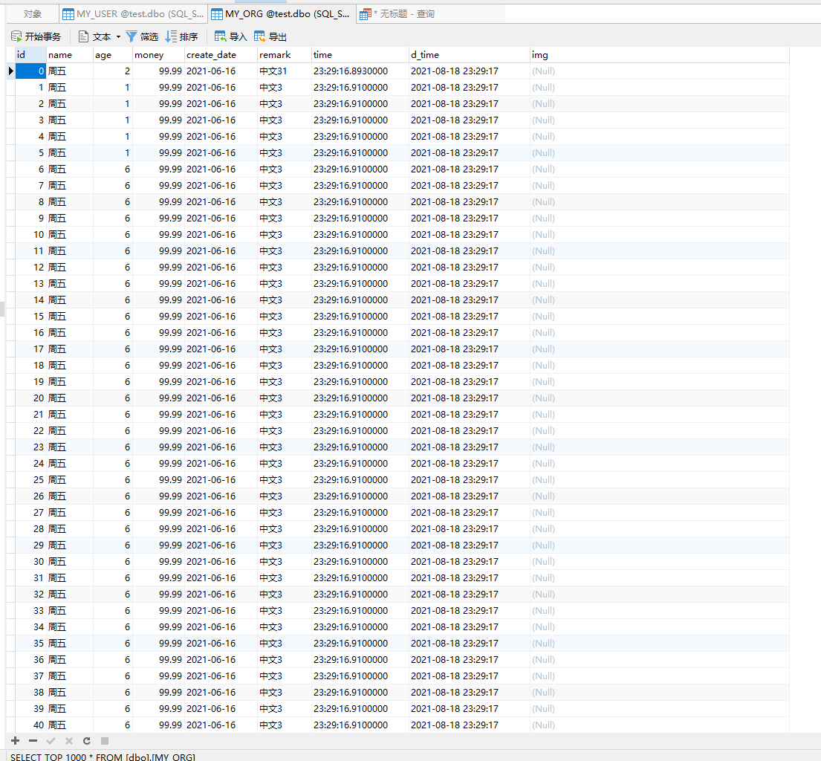Viewport: 821px width, 761px height.
Task: Delete record with the minus icon
Action: 33,741
